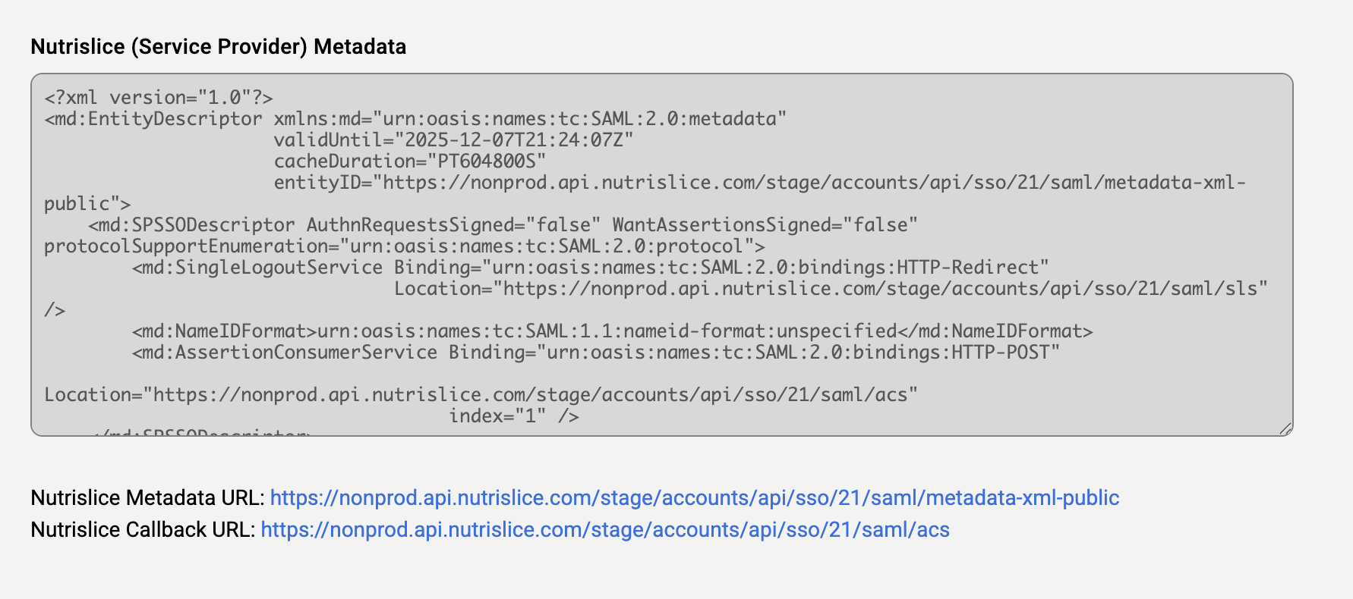Click the resize handle of metadata textarea

1285,429
